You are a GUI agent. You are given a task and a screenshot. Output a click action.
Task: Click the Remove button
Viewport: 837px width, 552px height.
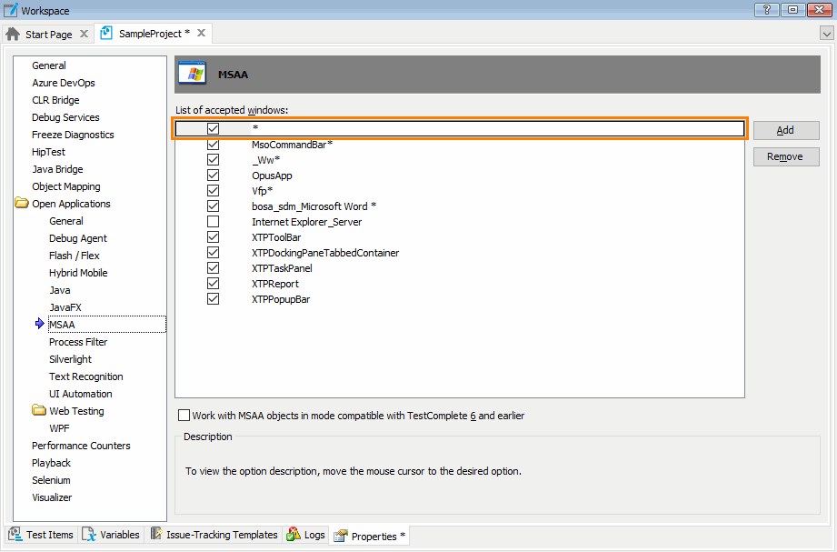click(785, 156)
